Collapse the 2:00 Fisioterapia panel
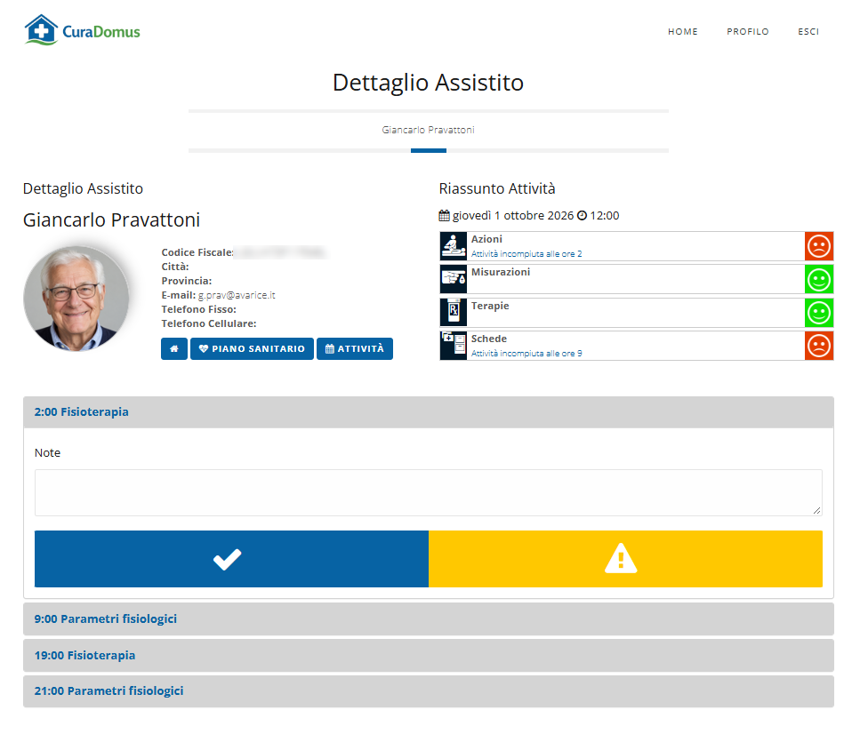 [x=429, y=412]
